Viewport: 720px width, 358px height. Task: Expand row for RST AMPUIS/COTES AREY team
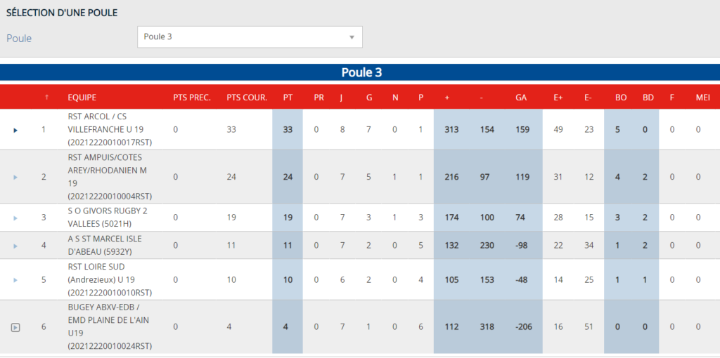click(x=15, y=177)
